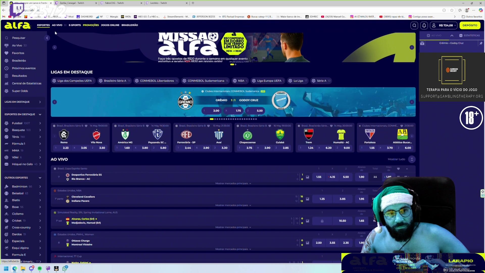Image resolution: width=485 pixels, height=273 pixels.
Task: Expand Futebol sport list
Action: coord(40,123)
